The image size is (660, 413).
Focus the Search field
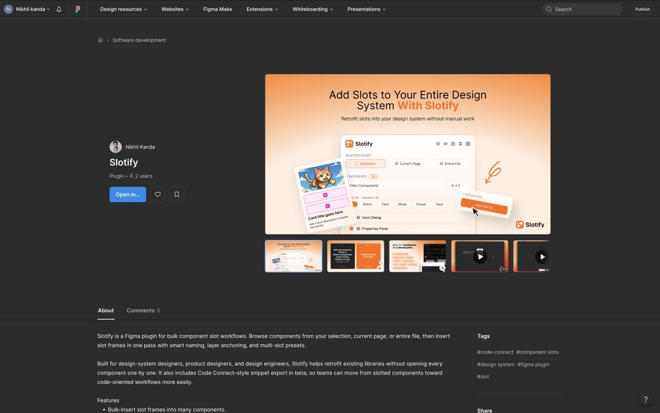pyautogui.click(x=582, y=9)
